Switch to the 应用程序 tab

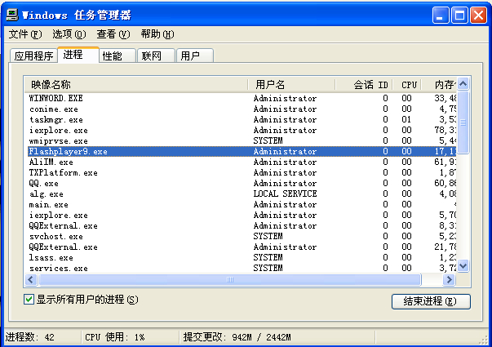pyautogui.click(x=33, y=56)
